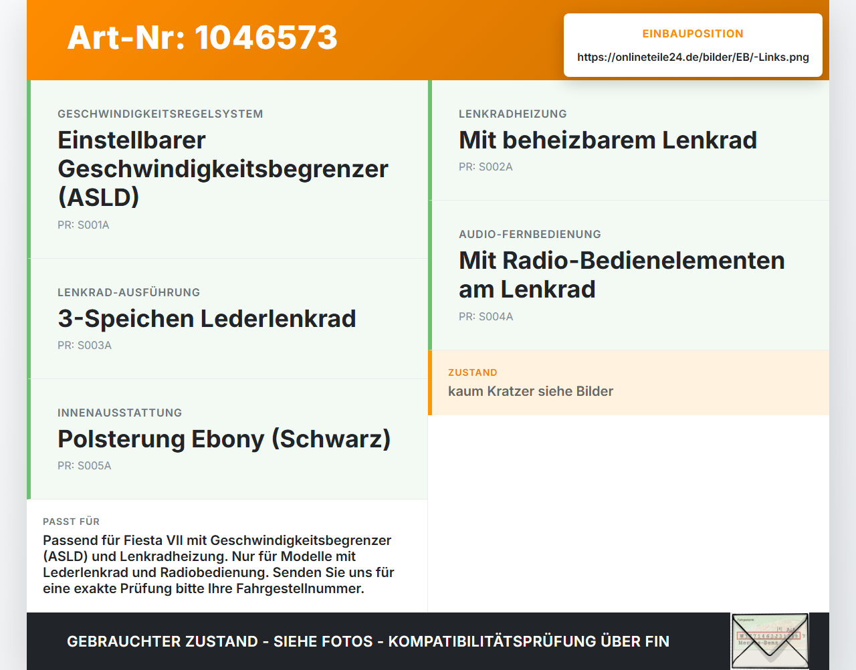Click PR code S001A
The width and height of the screenshot is (856, 670).
(x=84, y=225)
